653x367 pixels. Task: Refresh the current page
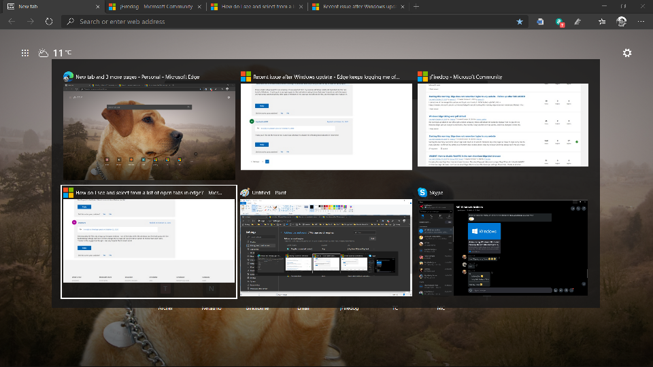pyautogui.click(x=49, y=21)
